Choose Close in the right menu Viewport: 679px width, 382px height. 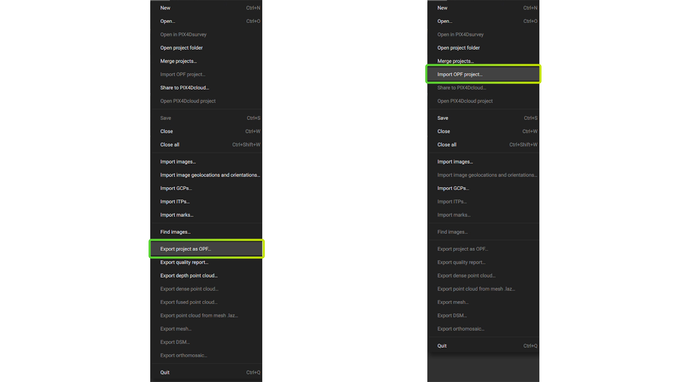(x=483, y=131)
